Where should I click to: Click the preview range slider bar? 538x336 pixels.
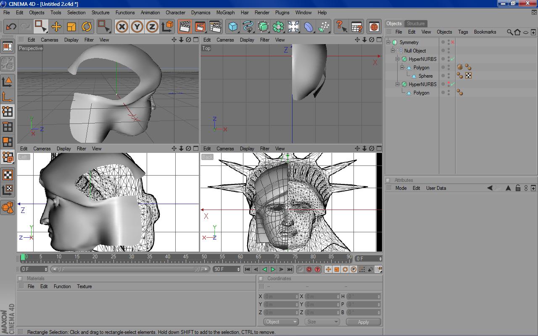[x=130, y=269]
